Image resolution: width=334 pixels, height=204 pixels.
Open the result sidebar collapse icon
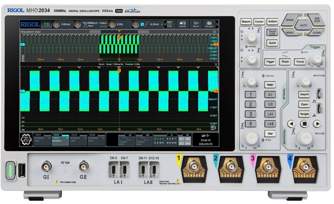tap(213, 127)
